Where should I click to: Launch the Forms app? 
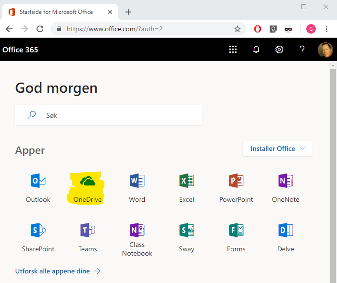pos(236,237)
